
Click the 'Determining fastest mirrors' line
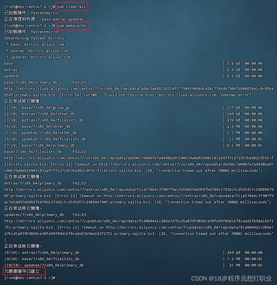tap(34, 38)
